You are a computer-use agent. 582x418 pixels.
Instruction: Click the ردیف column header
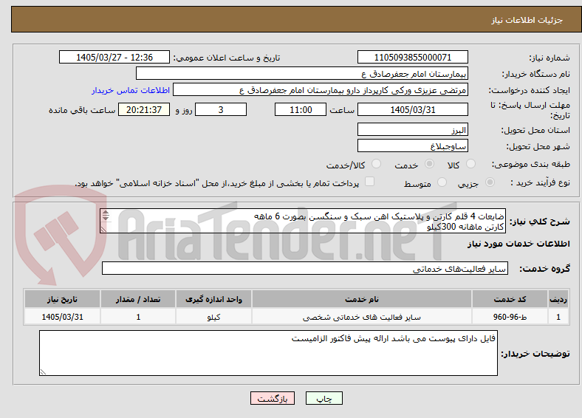(x=558, y=299)
